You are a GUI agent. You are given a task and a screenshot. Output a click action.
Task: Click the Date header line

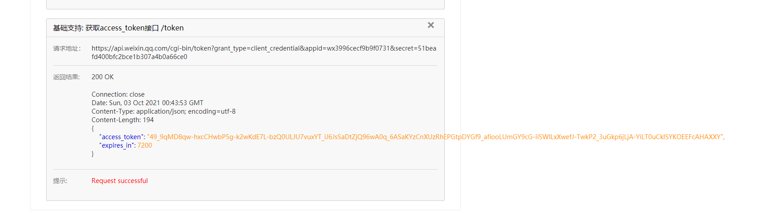pyautogui.click(x=147, y=103)
